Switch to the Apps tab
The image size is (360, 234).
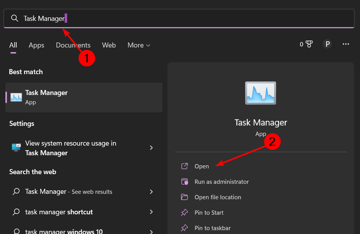[x=36, y=45]
